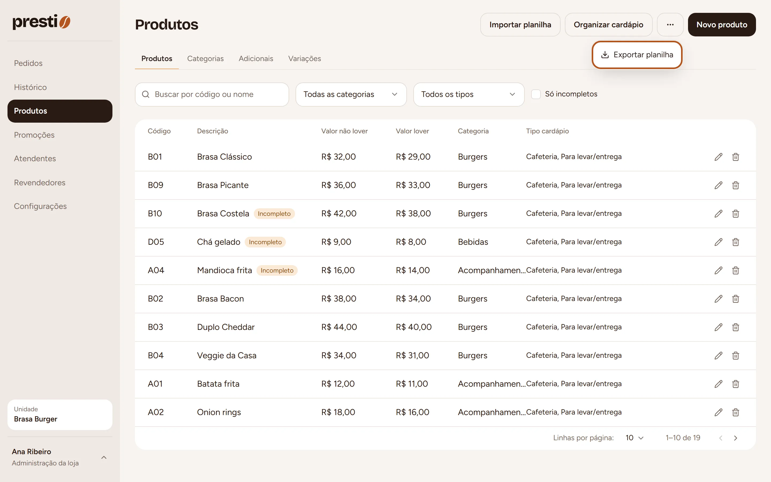Delete the Onion rings product
Viewport: 771px width, 482px height.
coord(735,412)
